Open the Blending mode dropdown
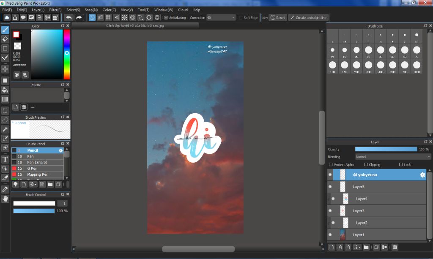433x259 pixels. [393, 157]
